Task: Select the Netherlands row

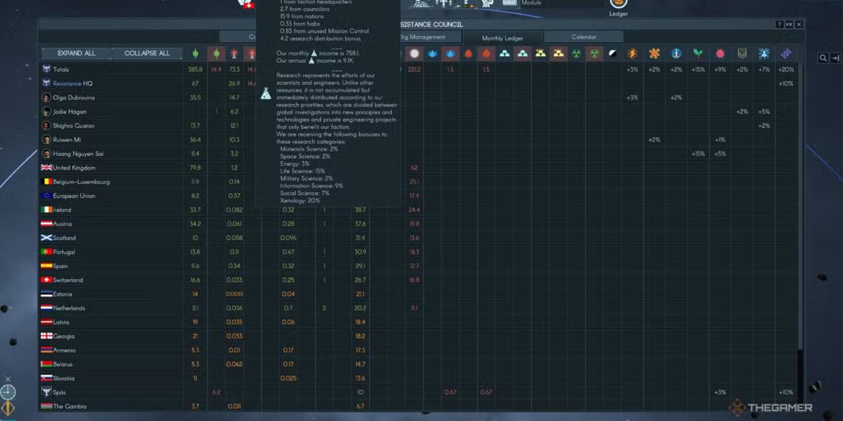Action: pyautogui.click(x=419, y=308)
